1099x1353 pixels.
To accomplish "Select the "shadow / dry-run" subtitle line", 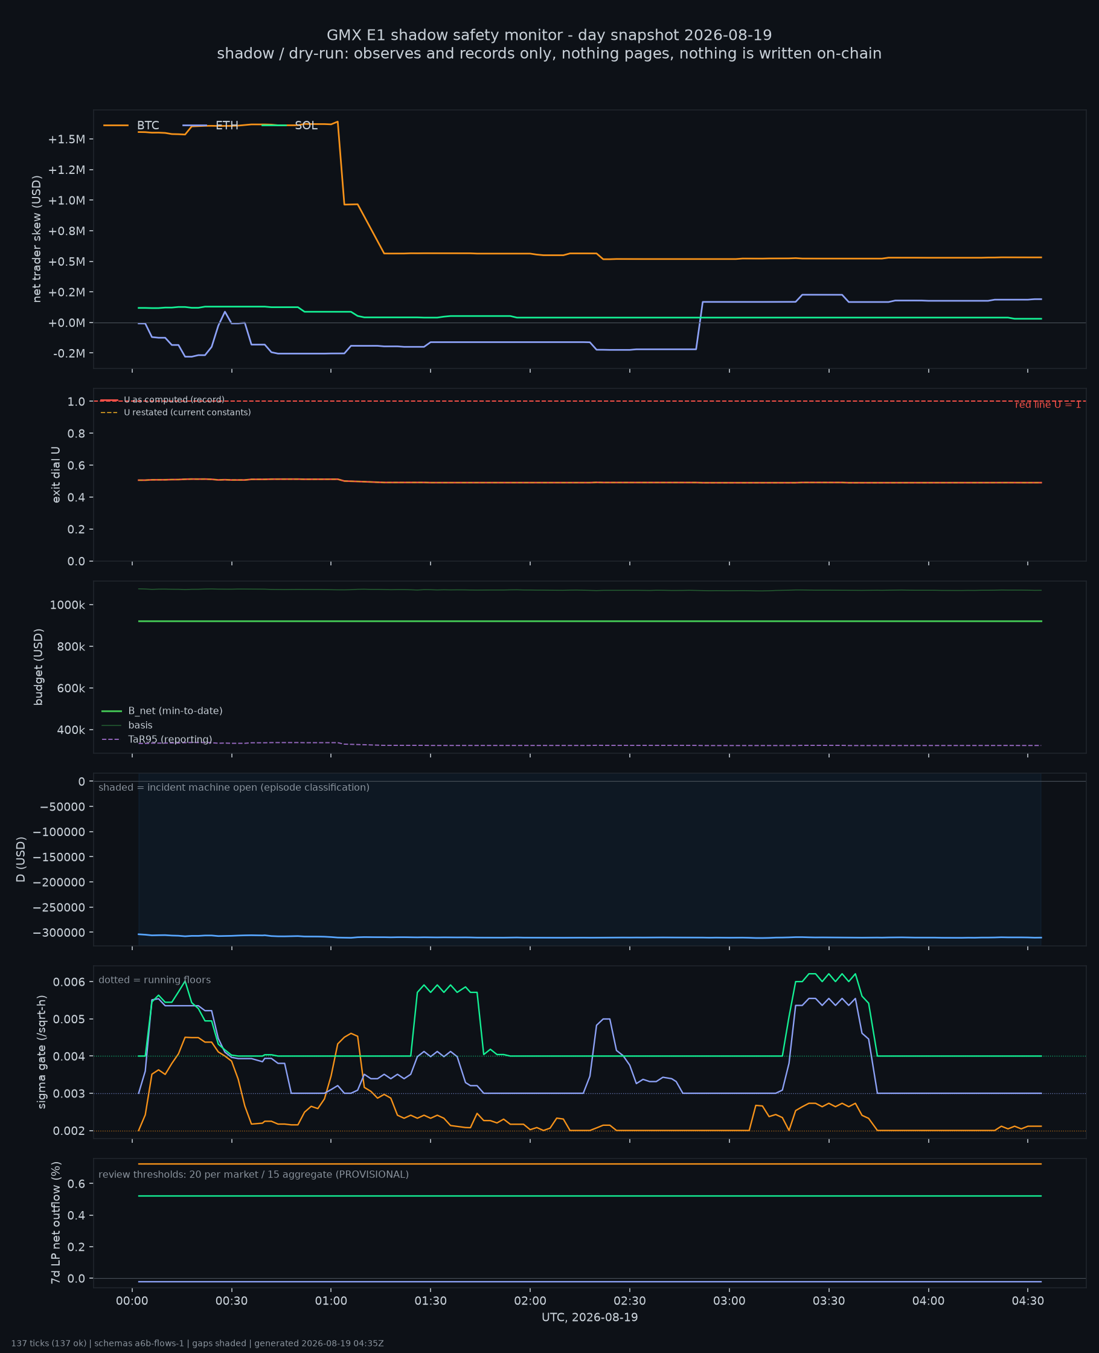I will (x=549, y=54).
